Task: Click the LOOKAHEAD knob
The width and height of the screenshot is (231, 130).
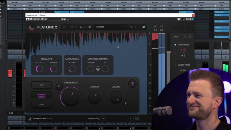Action: (72, 69)
